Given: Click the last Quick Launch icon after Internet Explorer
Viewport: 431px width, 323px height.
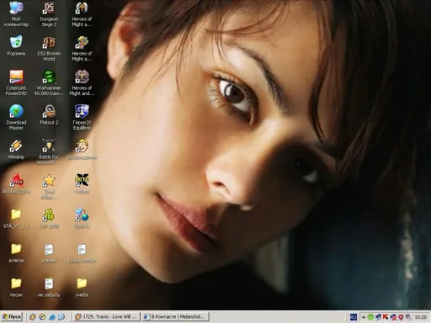Looking at the screenshot, I should point(61,317).
